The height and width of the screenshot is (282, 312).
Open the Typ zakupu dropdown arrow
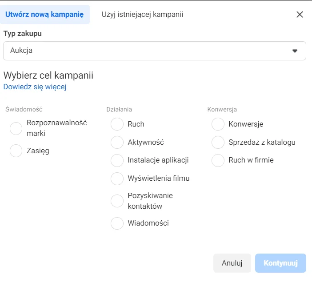294,51
